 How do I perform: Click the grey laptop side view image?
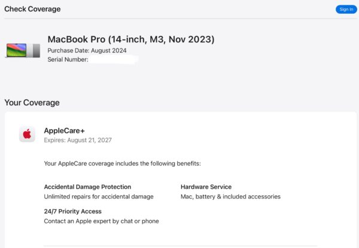pyautogui.click(x=34, y=51)
